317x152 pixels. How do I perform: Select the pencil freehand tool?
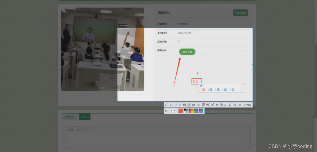(x=180, y=105)
